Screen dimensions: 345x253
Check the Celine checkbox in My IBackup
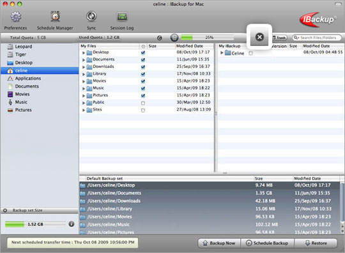pyautogui.click(x=250, y=53)
